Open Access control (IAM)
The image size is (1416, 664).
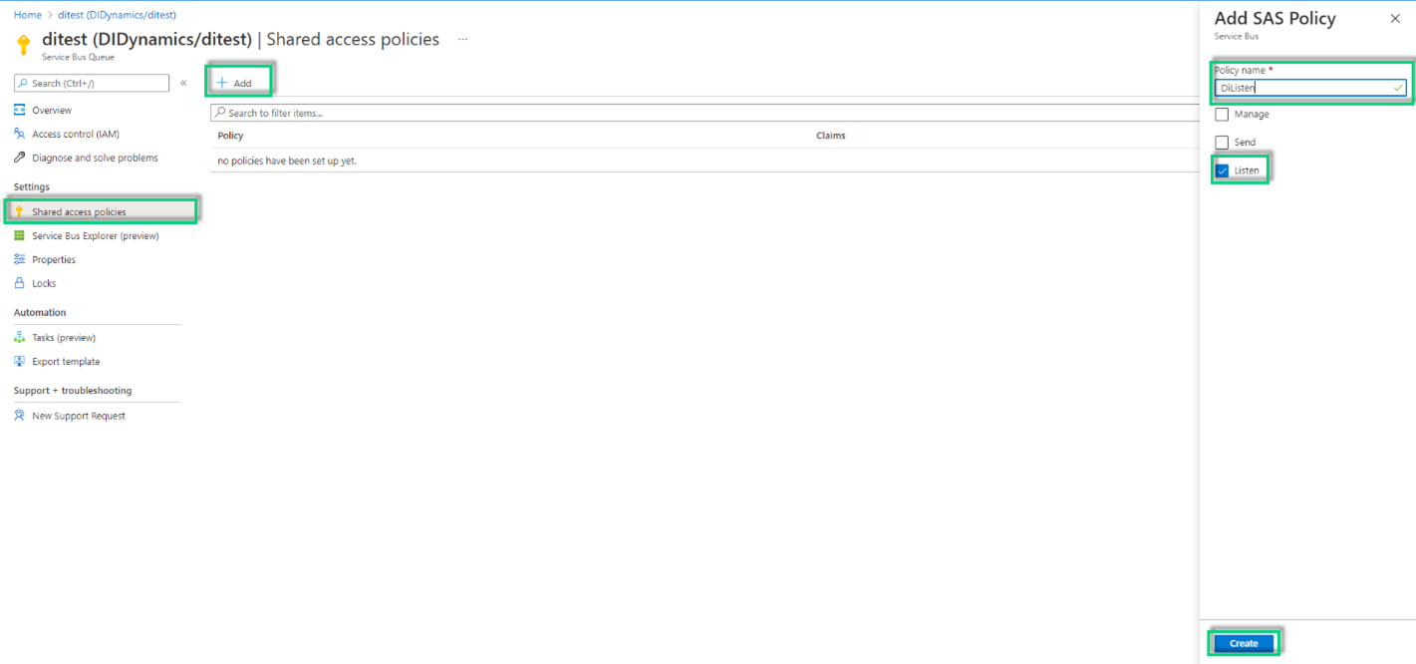[x=76, y=135]
